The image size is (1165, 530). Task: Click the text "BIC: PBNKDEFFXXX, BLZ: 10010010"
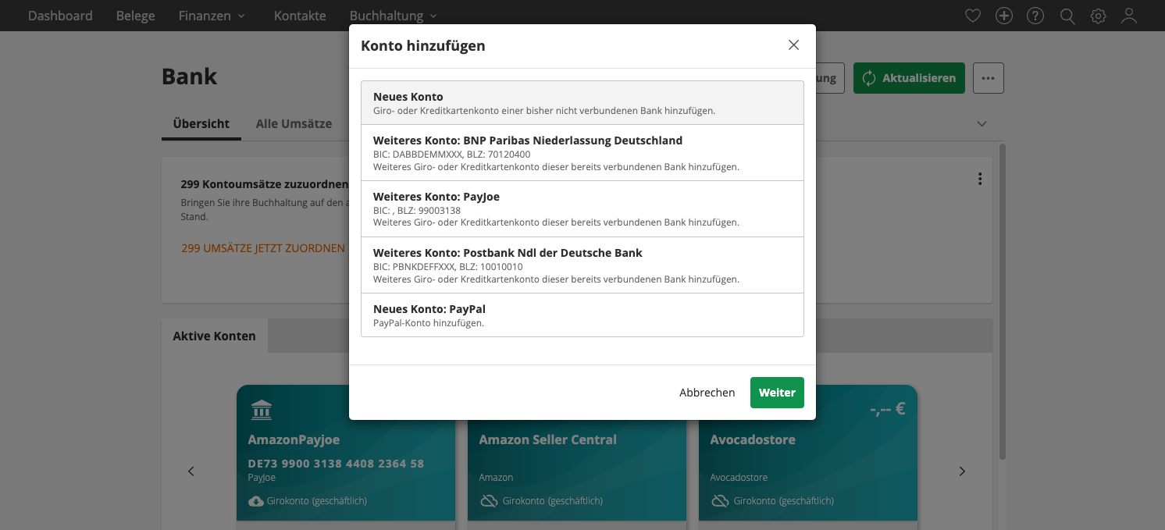pyautogui.click(x=448, y=267)
